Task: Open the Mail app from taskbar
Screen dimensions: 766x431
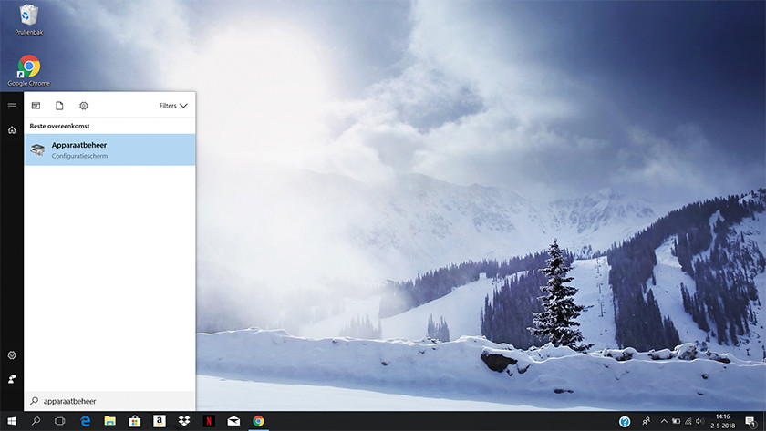Action: [233, 421]
